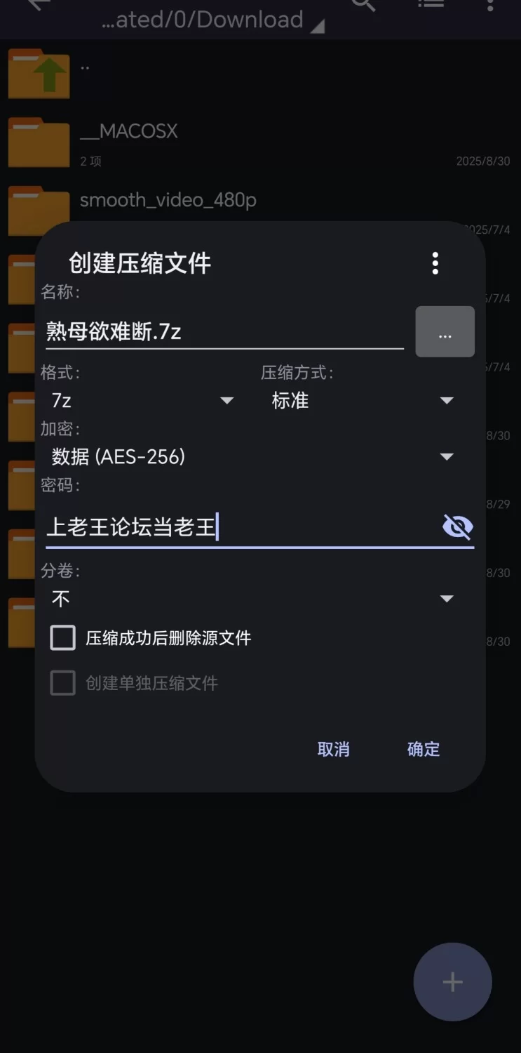
Task: Click the browse "..." button beside the name
Action: [x=445, y=332]
